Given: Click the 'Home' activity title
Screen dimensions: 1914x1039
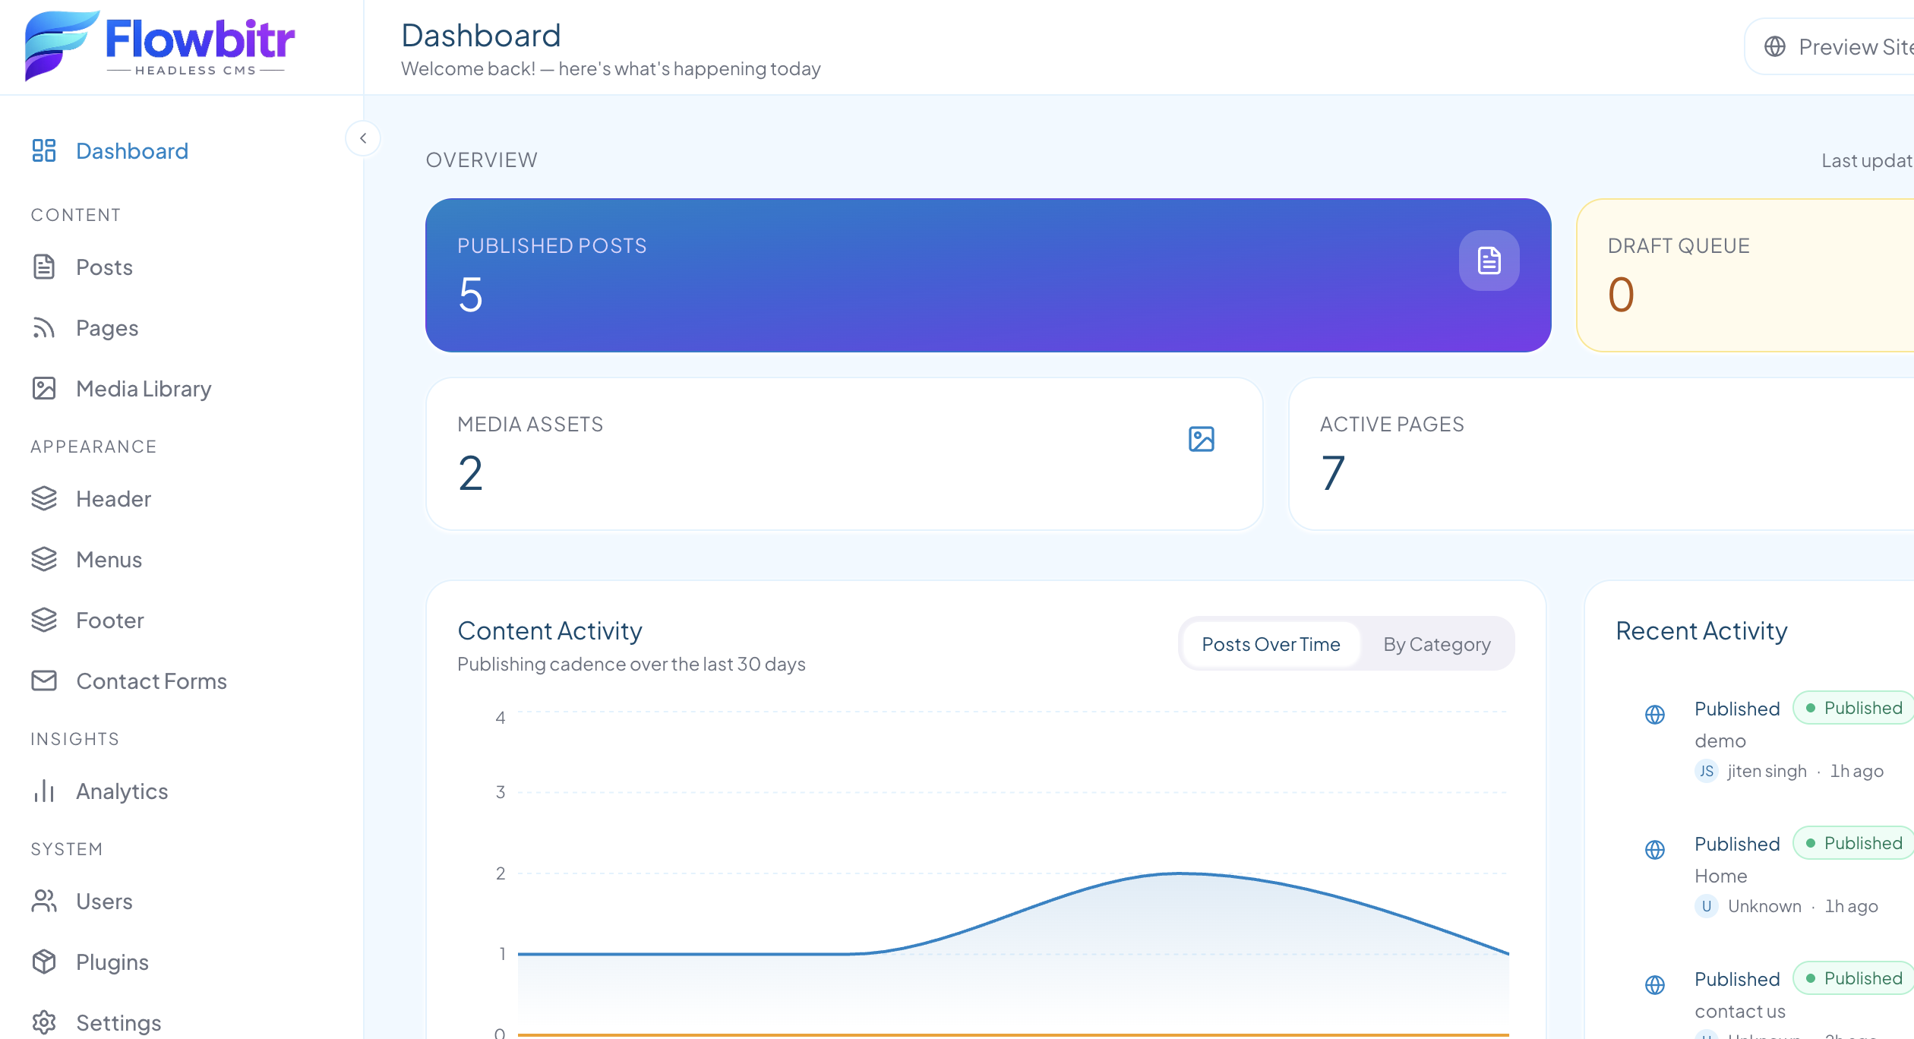Looking at the screenshot, I should pos(1721,876).
